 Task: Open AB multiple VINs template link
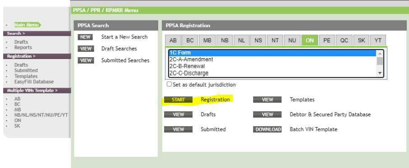pos(17,99)
